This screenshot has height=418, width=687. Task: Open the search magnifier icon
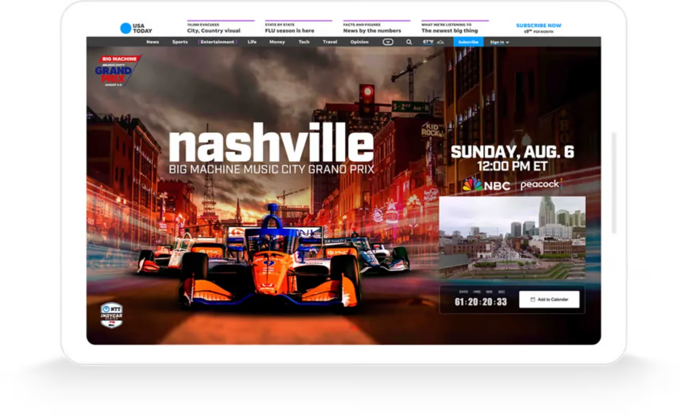(x=409, y=42)
